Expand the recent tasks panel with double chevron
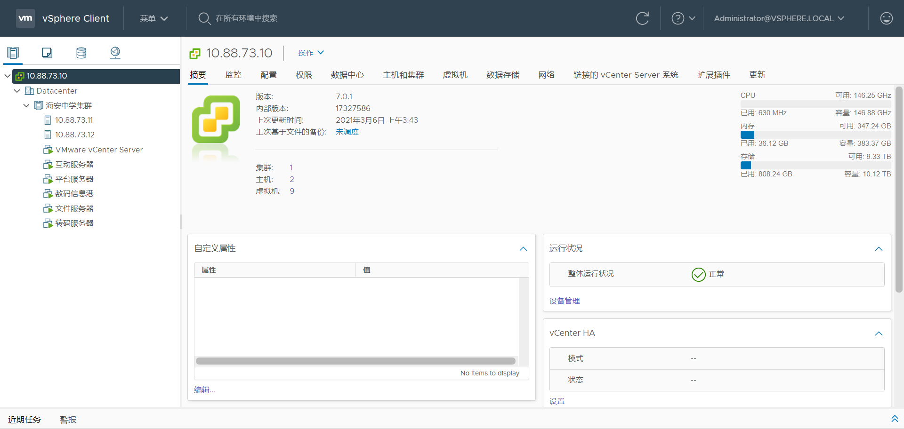Screen dimensions: 904x429 click(895, 419)
